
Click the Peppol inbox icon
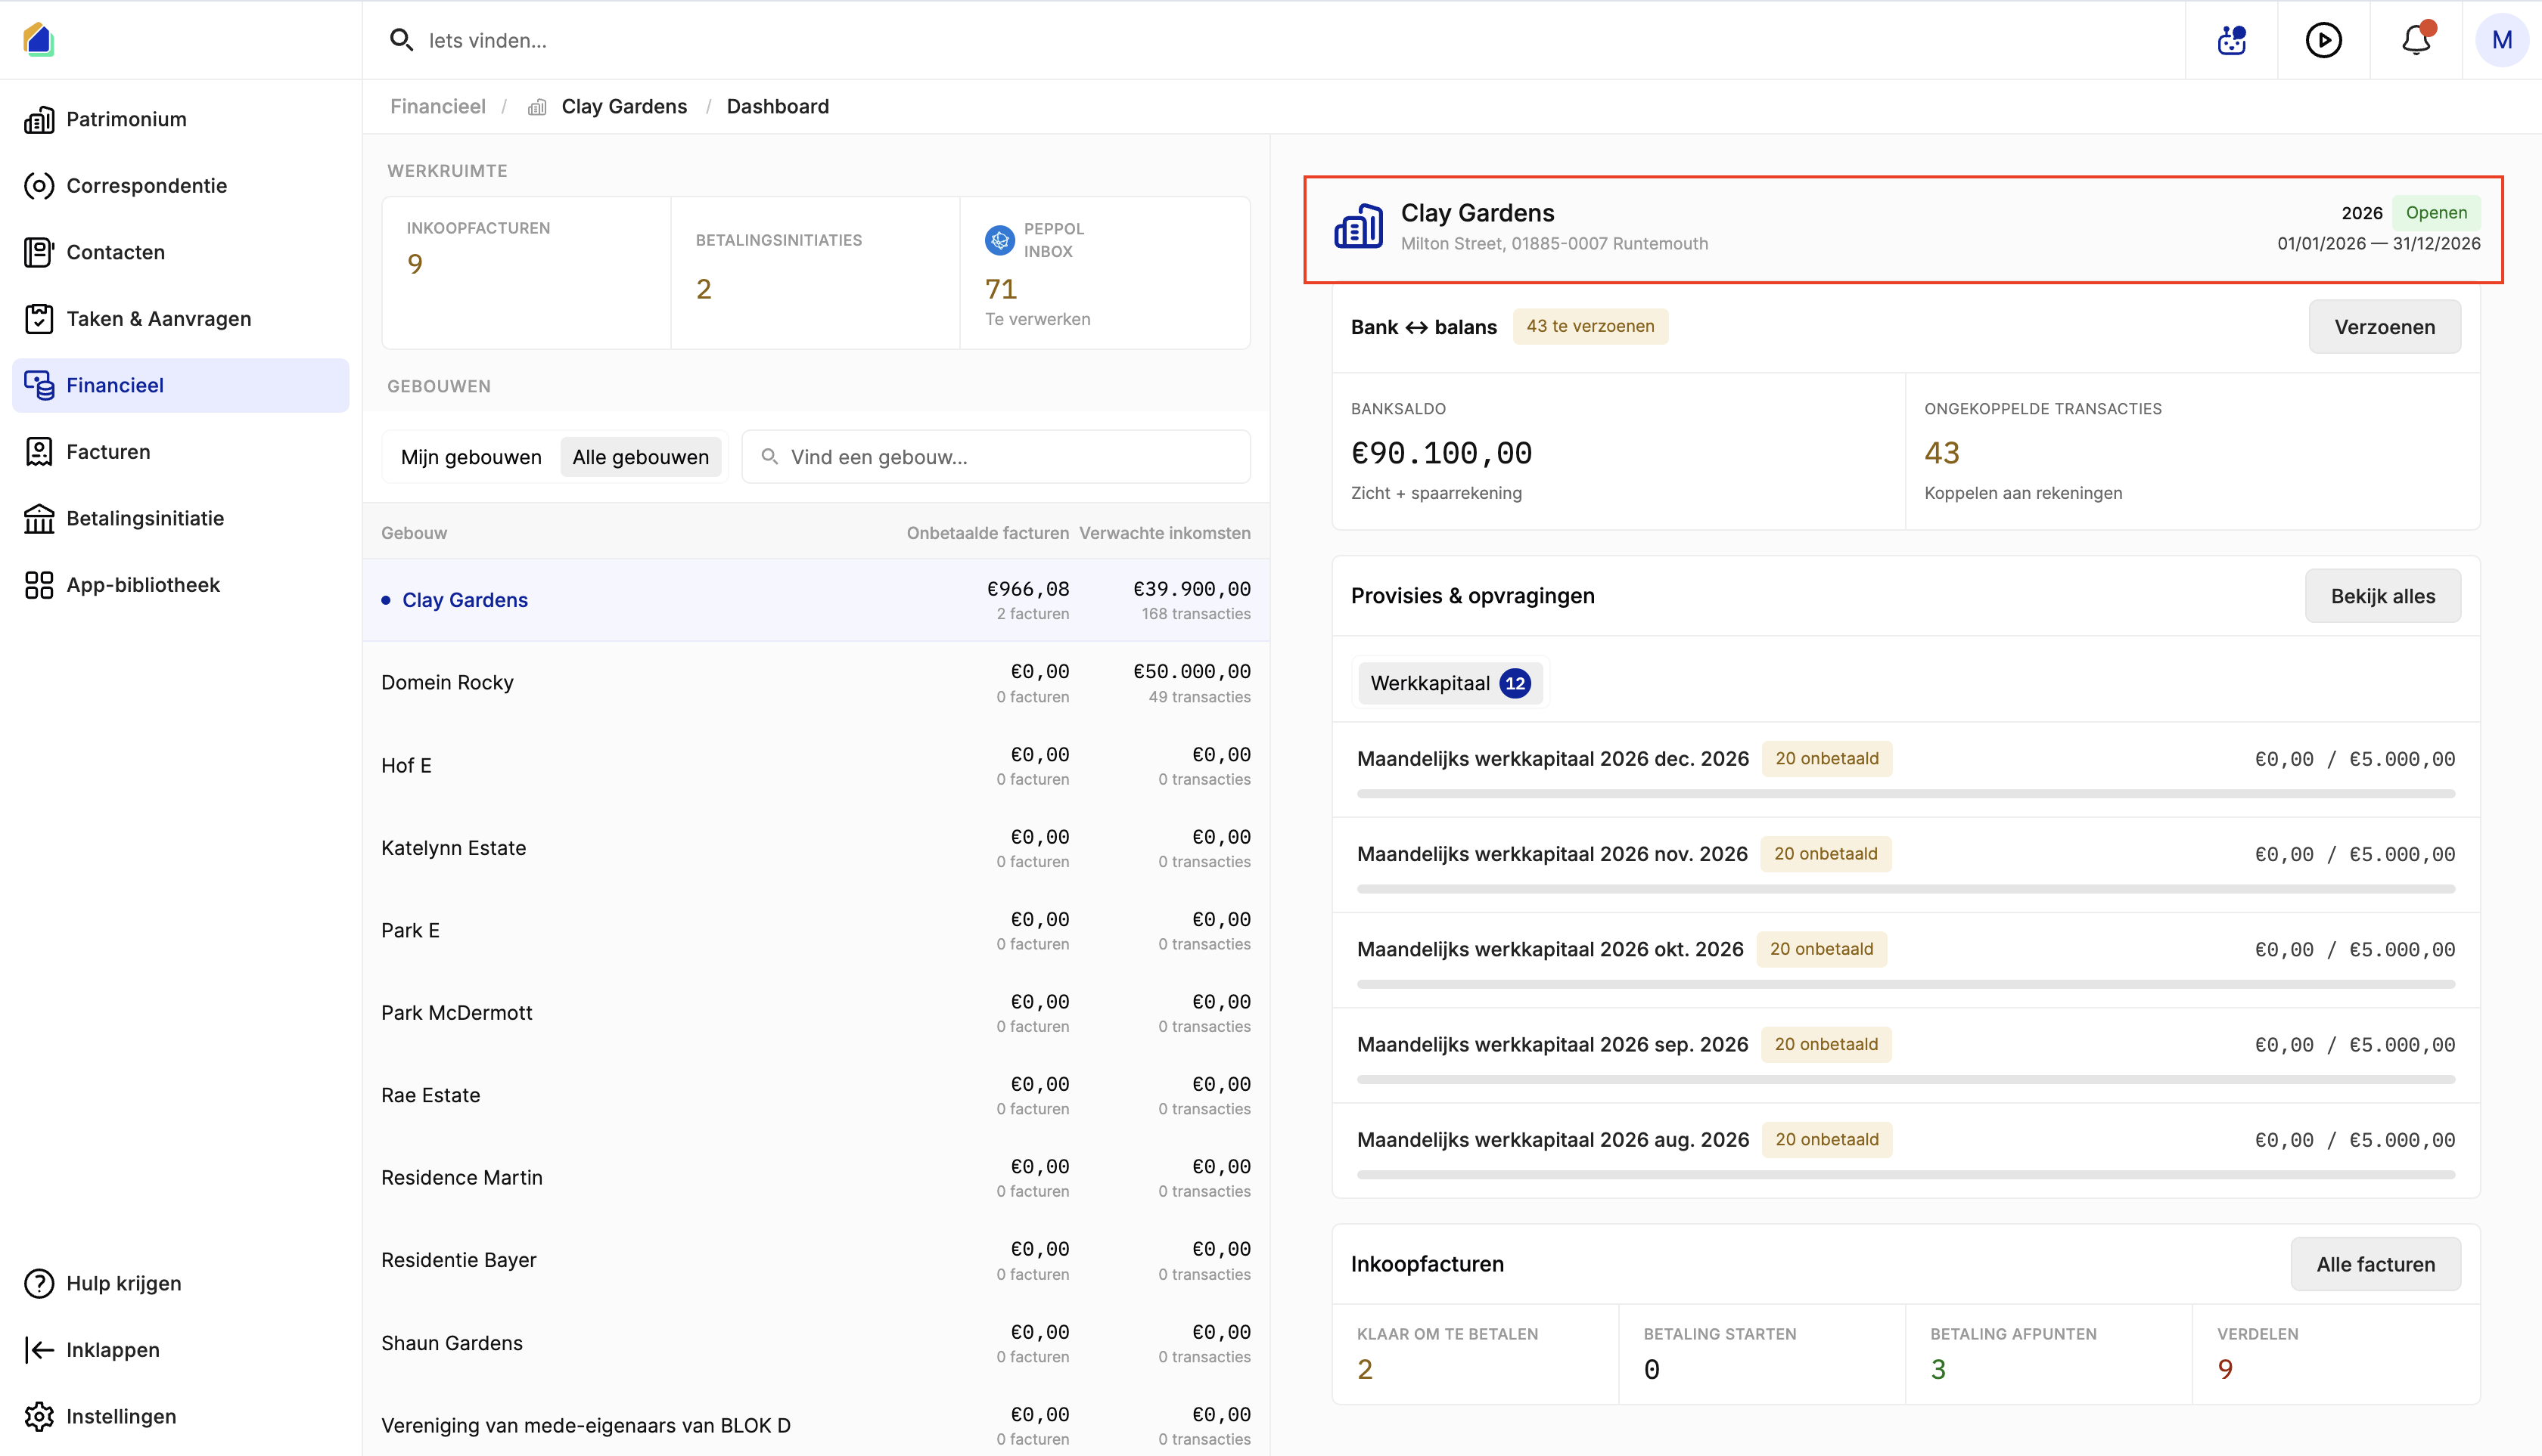pyautogui.click(x=1000, y=240)
